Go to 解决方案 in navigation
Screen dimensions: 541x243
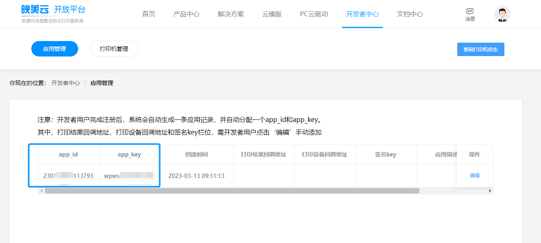click(231, 14)
